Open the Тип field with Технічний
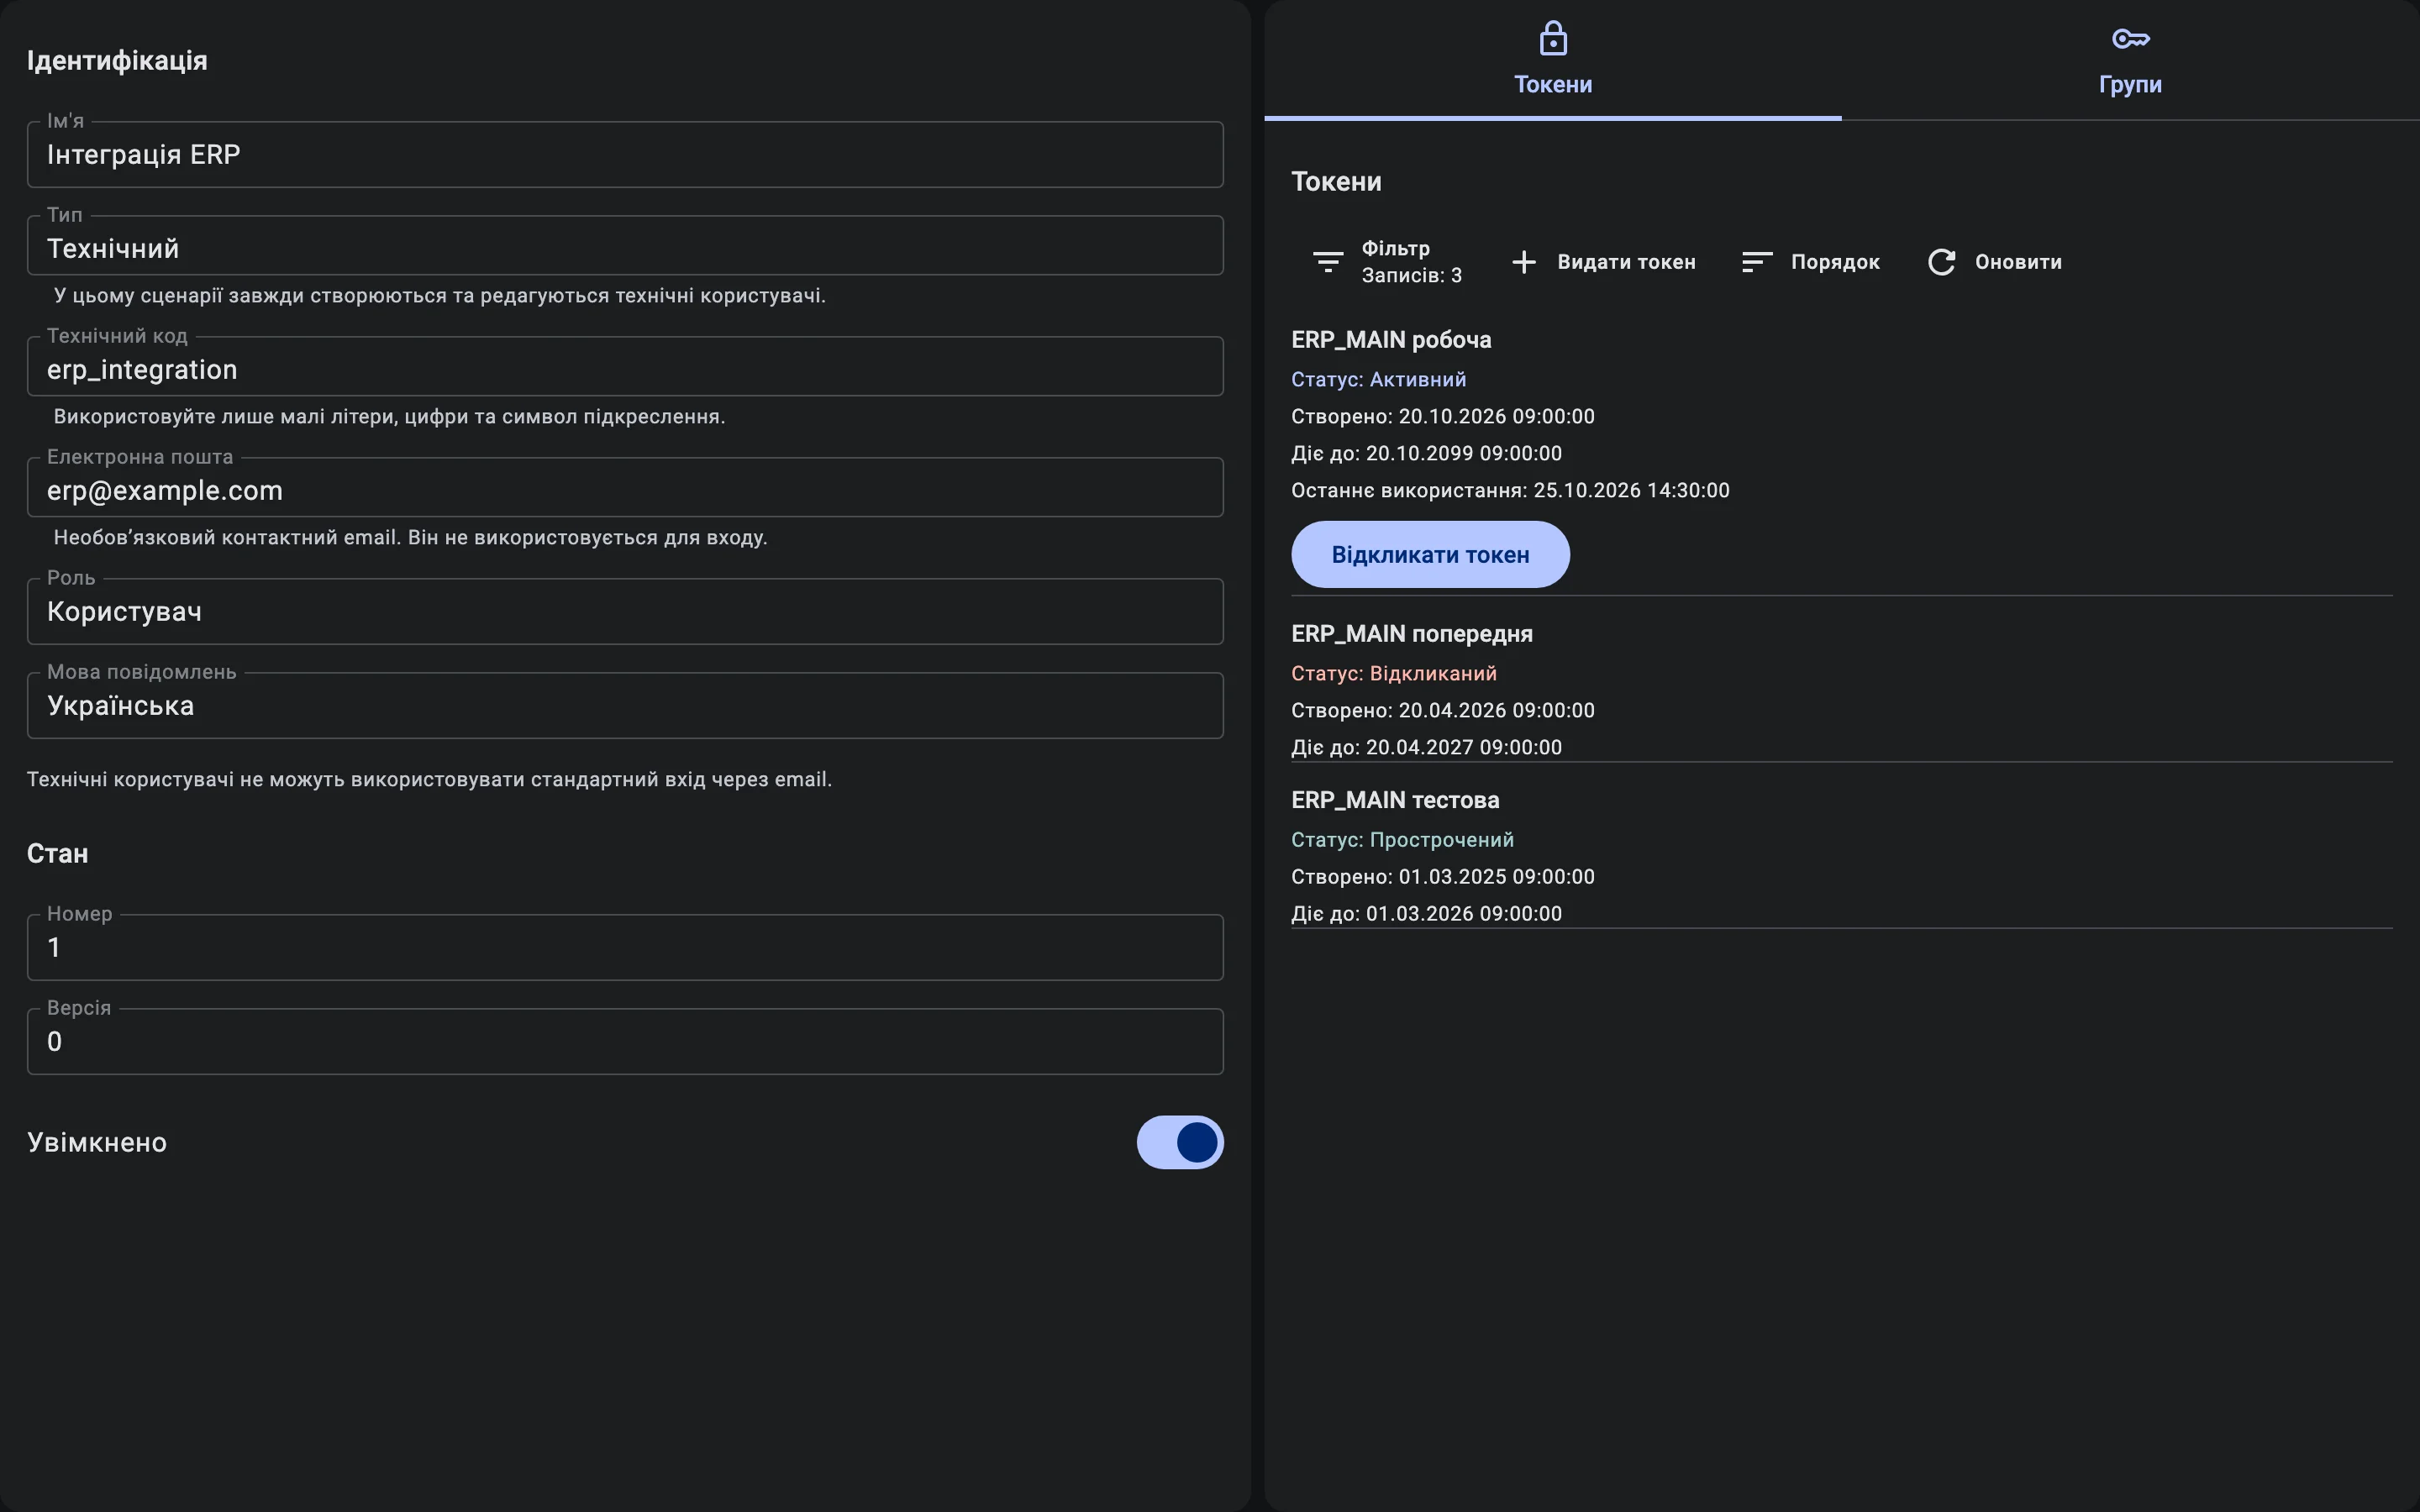The height and width of the screenshot is (1512, 2420). click(x=625, y=246)
